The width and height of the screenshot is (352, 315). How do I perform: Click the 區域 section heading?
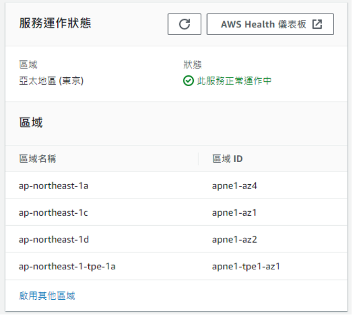(31, 122)
